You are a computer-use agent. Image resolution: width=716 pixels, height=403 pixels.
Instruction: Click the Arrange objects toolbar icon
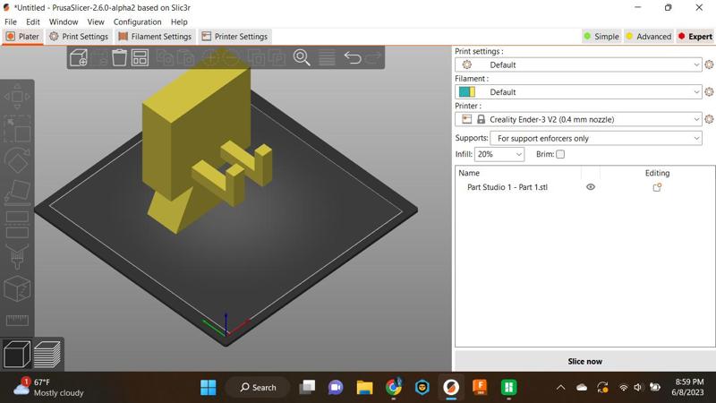pos(140,57)
